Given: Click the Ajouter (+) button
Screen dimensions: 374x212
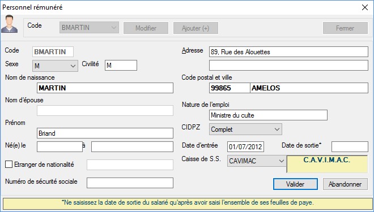Looking at the screenshot, I should click(x=195, y=28).
